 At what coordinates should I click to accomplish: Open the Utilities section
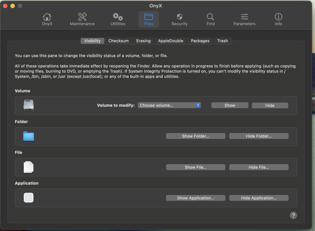(117, 19)
